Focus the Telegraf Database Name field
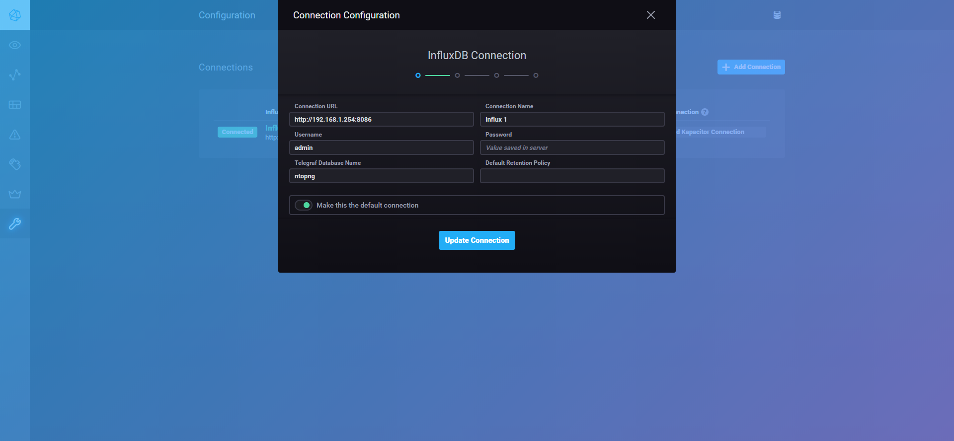 click(x=382, y=176)
